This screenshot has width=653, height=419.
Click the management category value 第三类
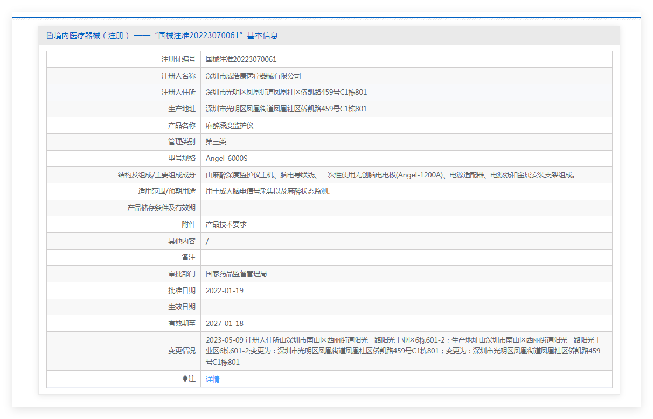pyautogui.click(x=216, y=142)
